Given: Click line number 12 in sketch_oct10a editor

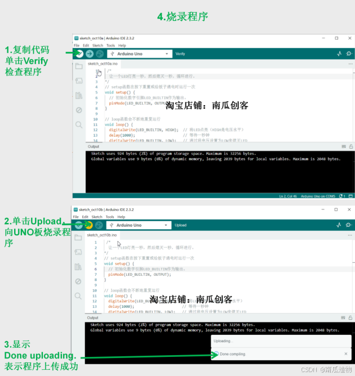Looking at the screenshot, I should (x=95, y=129).
